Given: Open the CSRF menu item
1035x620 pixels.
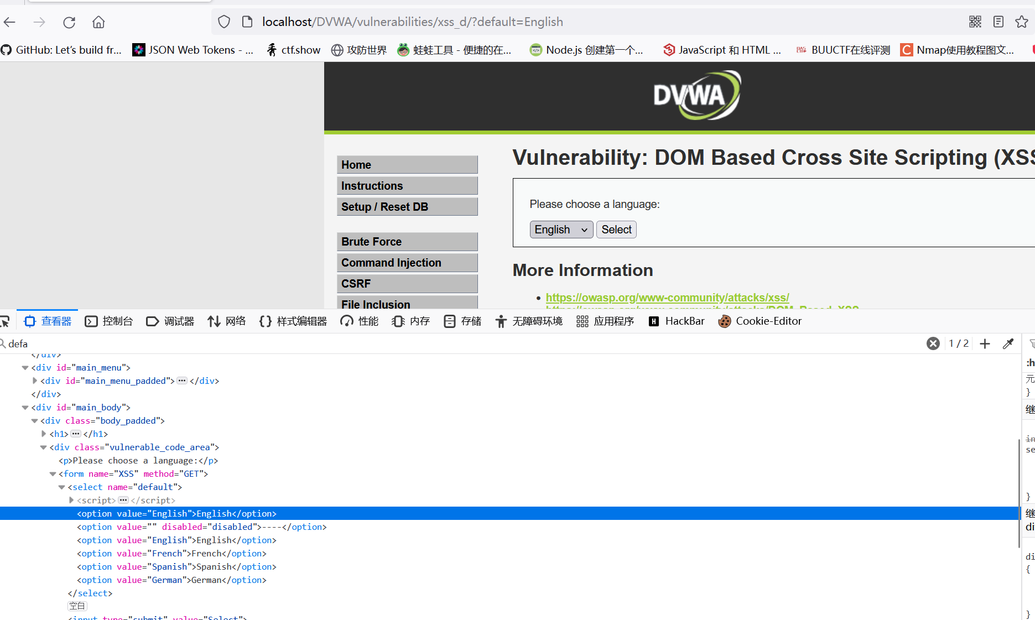Looking at the screenshot, I should click(x=407, y=284).
